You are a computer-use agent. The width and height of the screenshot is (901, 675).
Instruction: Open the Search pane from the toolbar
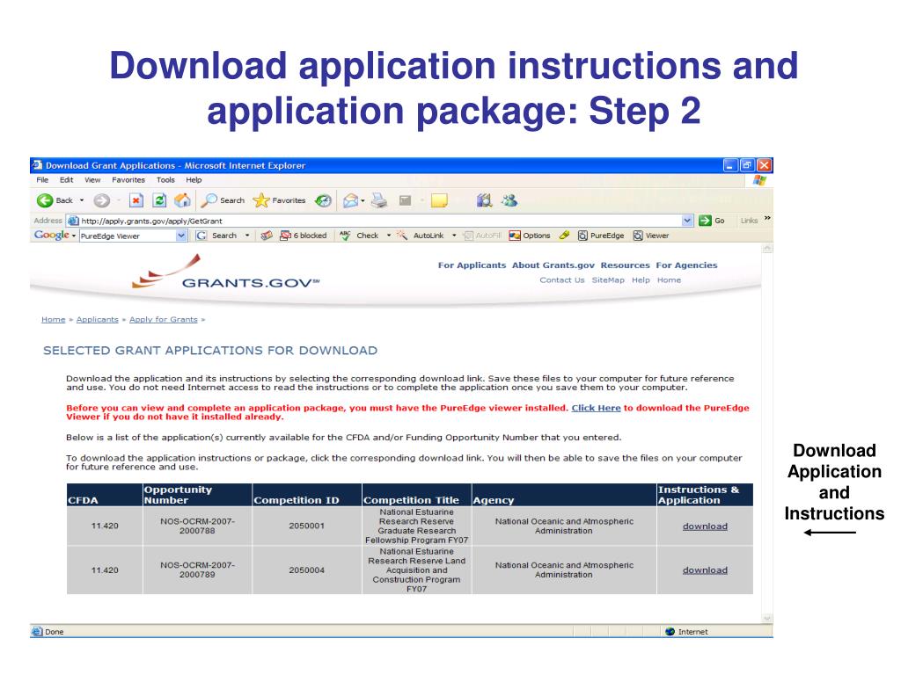click(x=223, y=200)
